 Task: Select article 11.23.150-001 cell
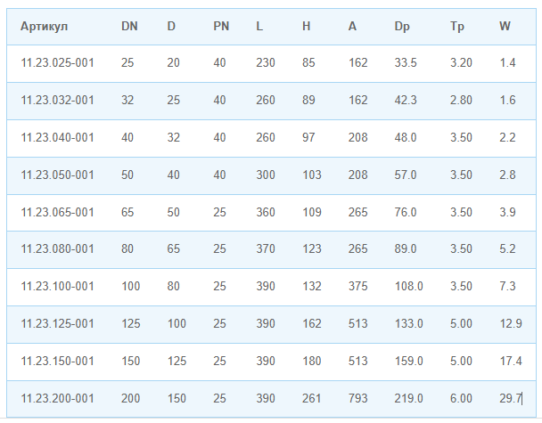(57, 362)
